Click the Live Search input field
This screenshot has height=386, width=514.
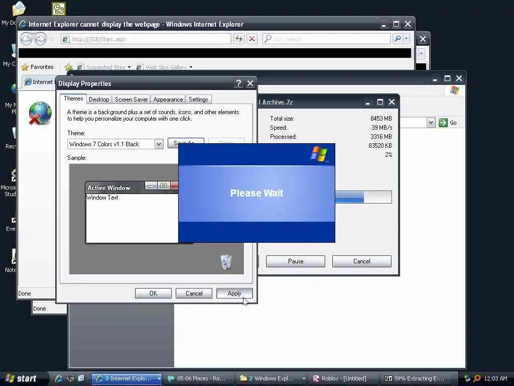click(326, 39)
